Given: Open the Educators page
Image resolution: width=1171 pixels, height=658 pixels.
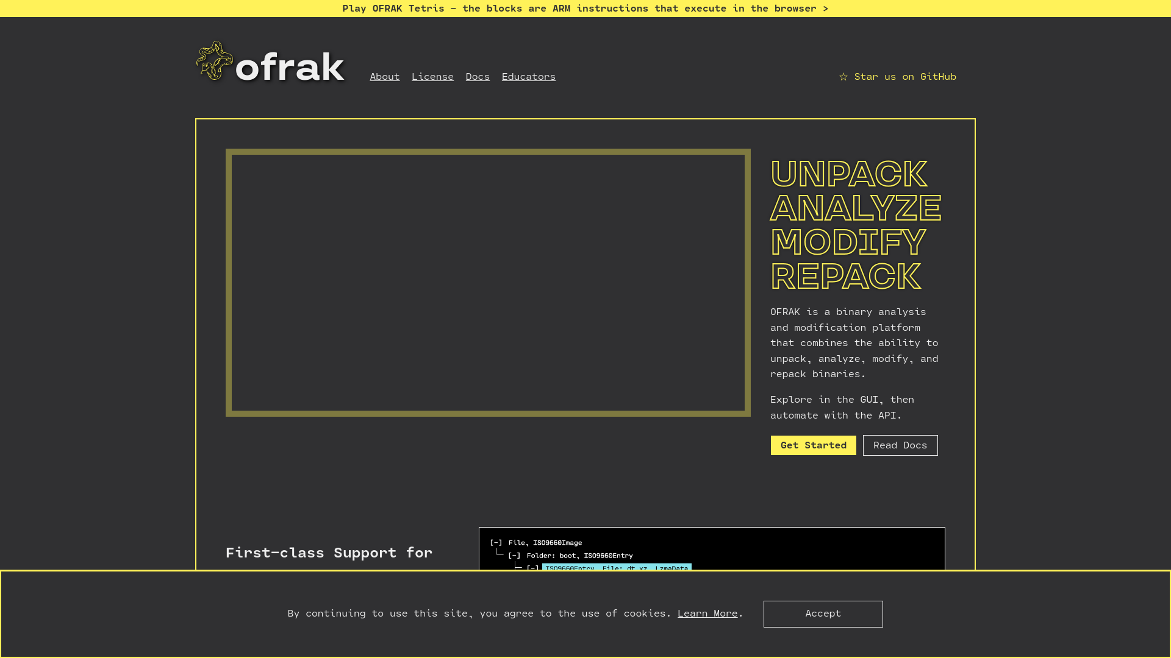Looking at the screenshot, I should coord(529,77).
